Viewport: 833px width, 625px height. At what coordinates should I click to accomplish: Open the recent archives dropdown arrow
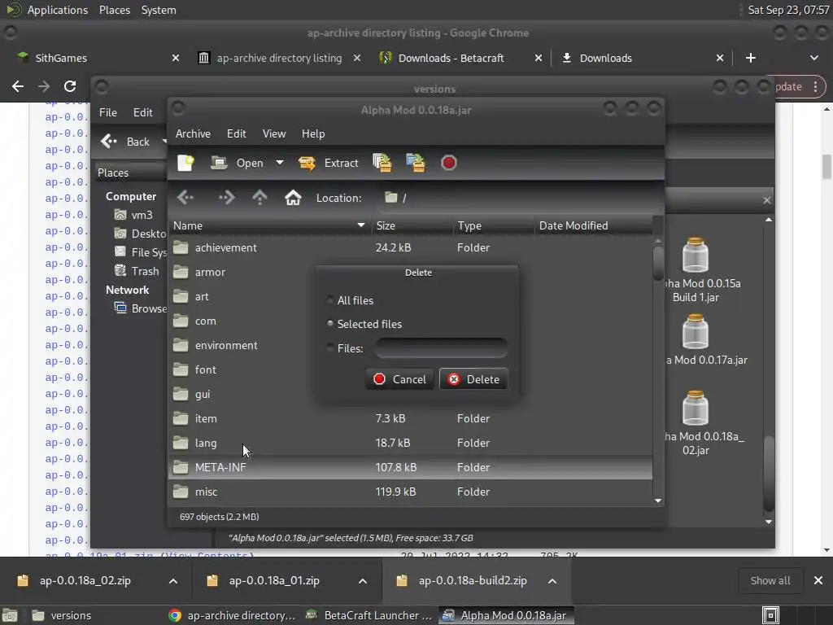(x=280, y=163)
